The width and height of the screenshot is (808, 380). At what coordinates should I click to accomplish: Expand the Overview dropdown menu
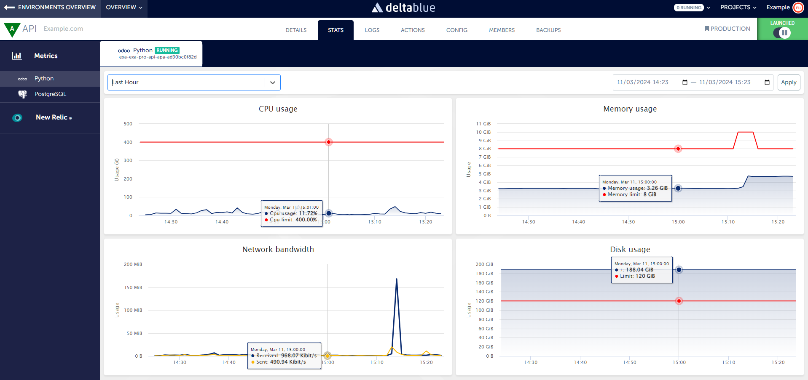coord(124,8)
